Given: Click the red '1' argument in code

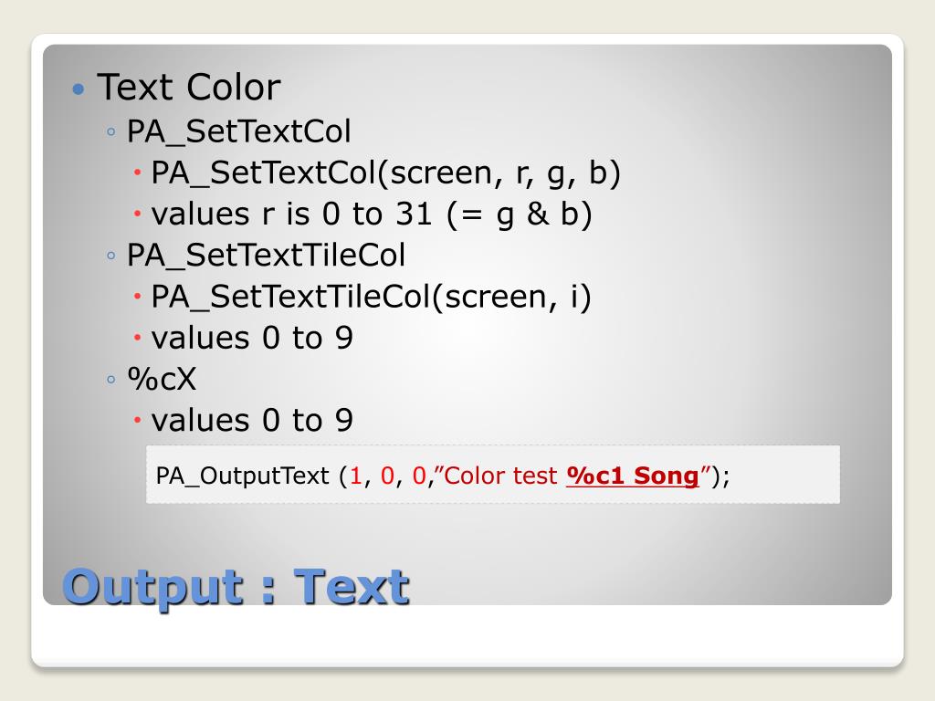Looking at the screenshot, I should [356, 476].
